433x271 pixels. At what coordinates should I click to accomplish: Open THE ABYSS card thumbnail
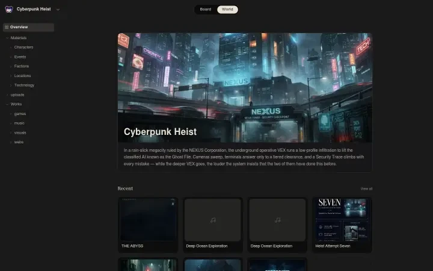(148, 220)
